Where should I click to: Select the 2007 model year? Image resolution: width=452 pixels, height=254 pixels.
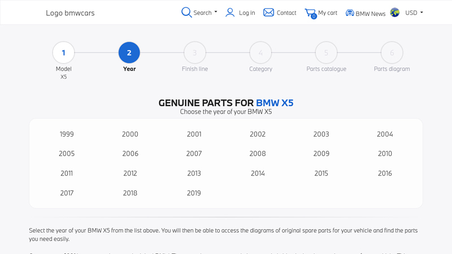click(194, 154)
